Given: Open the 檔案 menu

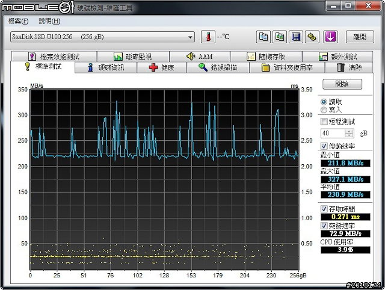Looking at the screenshot, I should coord(17,21).
